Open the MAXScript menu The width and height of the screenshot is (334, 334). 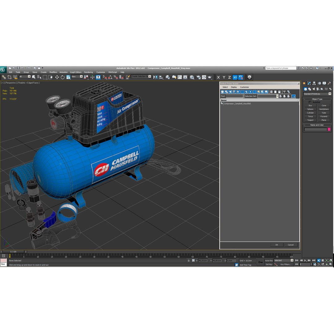[x=113, y=72]
